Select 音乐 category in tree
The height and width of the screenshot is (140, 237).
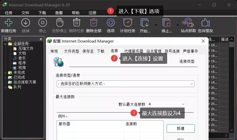tap(22, 58)
